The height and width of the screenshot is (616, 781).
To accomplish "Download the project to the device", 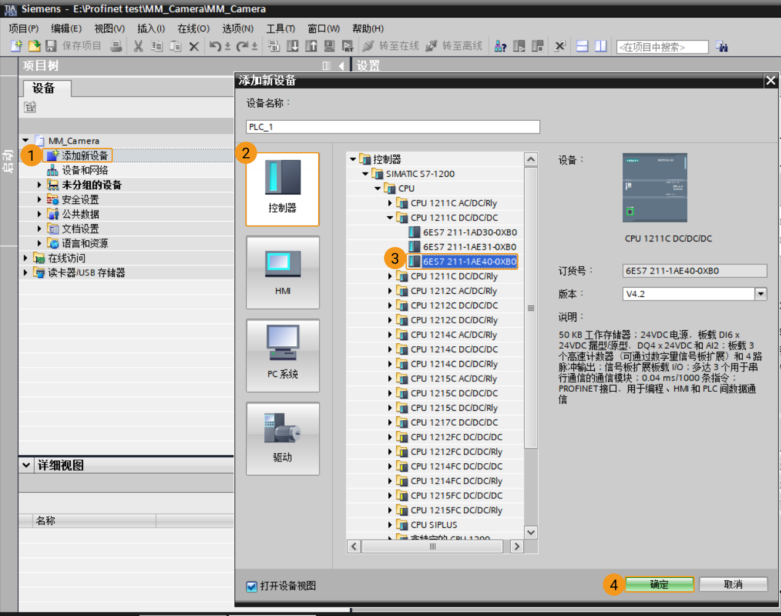I will [293, 46].
